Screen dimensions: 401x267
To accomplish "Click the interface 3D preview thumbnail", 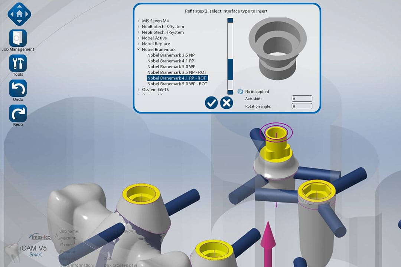I will 277,48.
